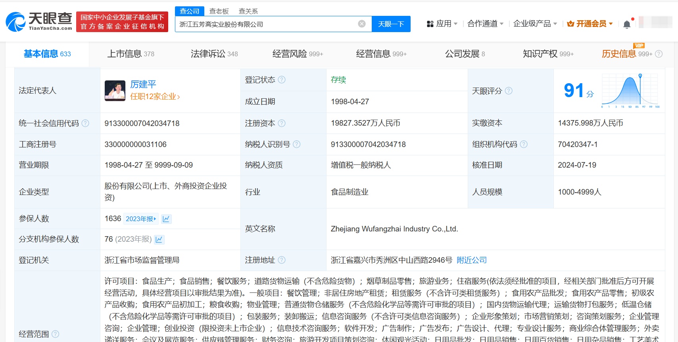Open chart icon for 分支机构参保人数
Image resolution: width=678 pixels, height=342 pixels.
tap(159, 239)
